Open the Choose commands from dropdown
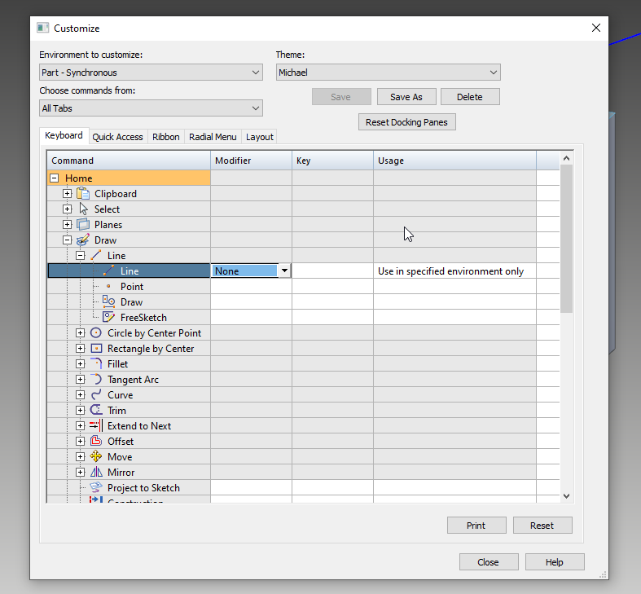This screenshot has width=641, height=594. (x=151, y=108)
